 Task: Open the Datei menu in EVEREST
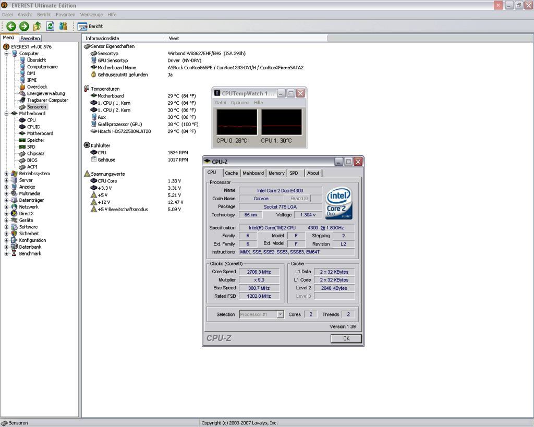point(7,15)
